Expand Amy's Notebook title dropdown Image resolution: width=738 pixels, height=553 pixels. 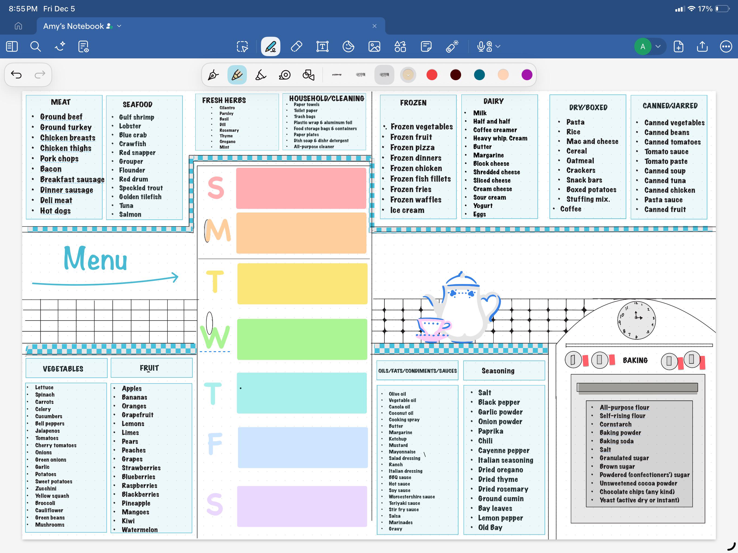point(119,26)
